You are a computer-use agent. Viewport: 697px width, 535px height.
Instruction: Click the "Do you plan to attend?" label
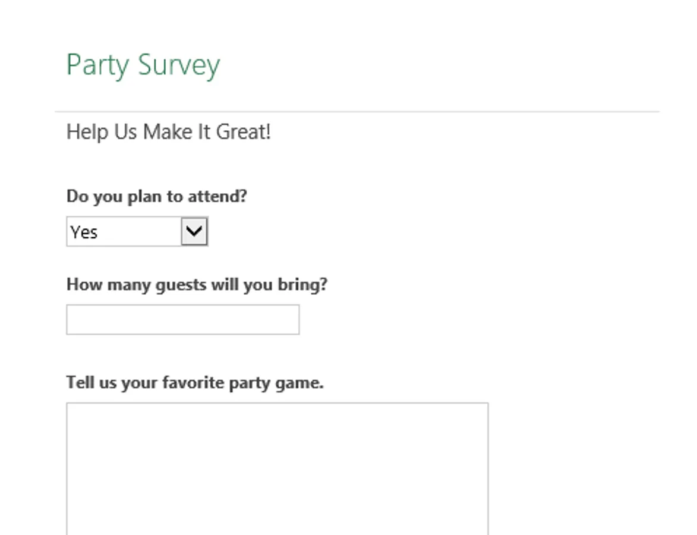[156, 196]
